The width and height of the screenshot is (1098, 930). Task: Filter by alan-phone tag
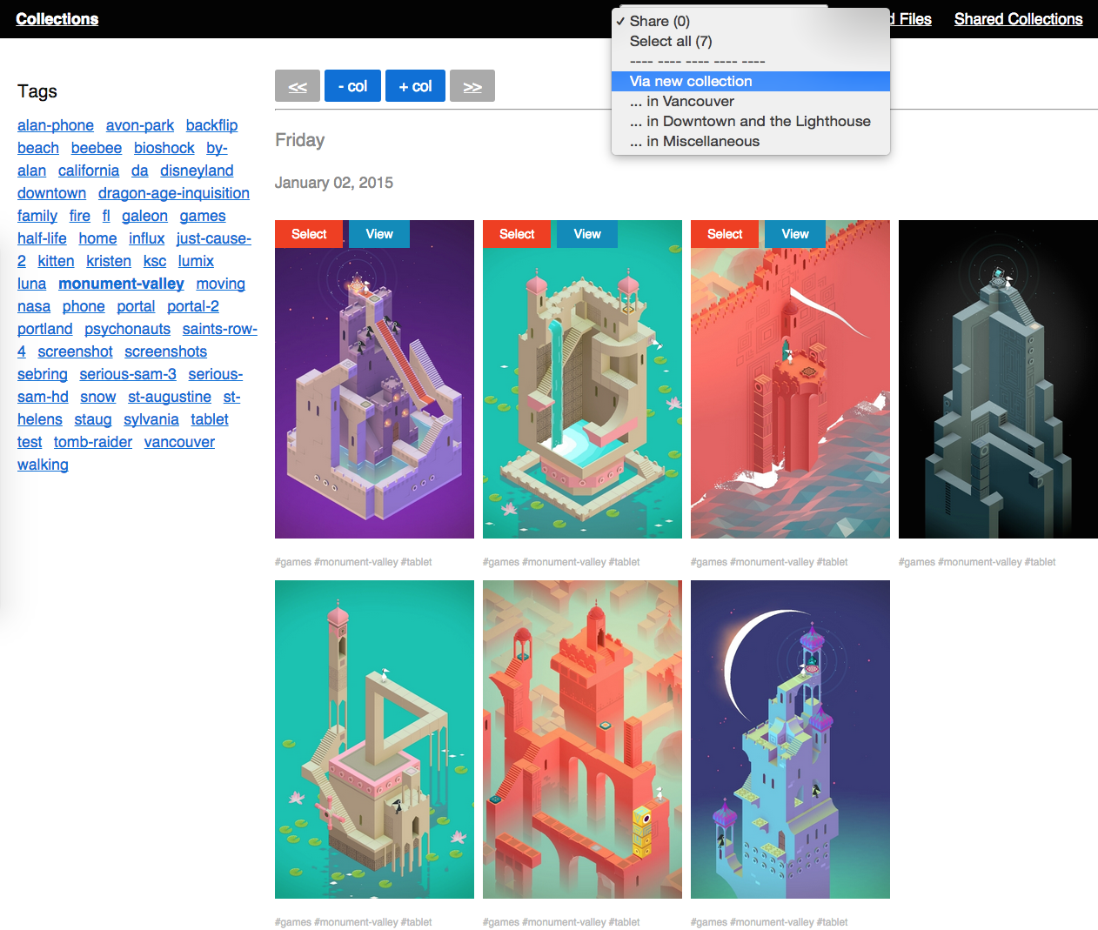coord(56,125)
